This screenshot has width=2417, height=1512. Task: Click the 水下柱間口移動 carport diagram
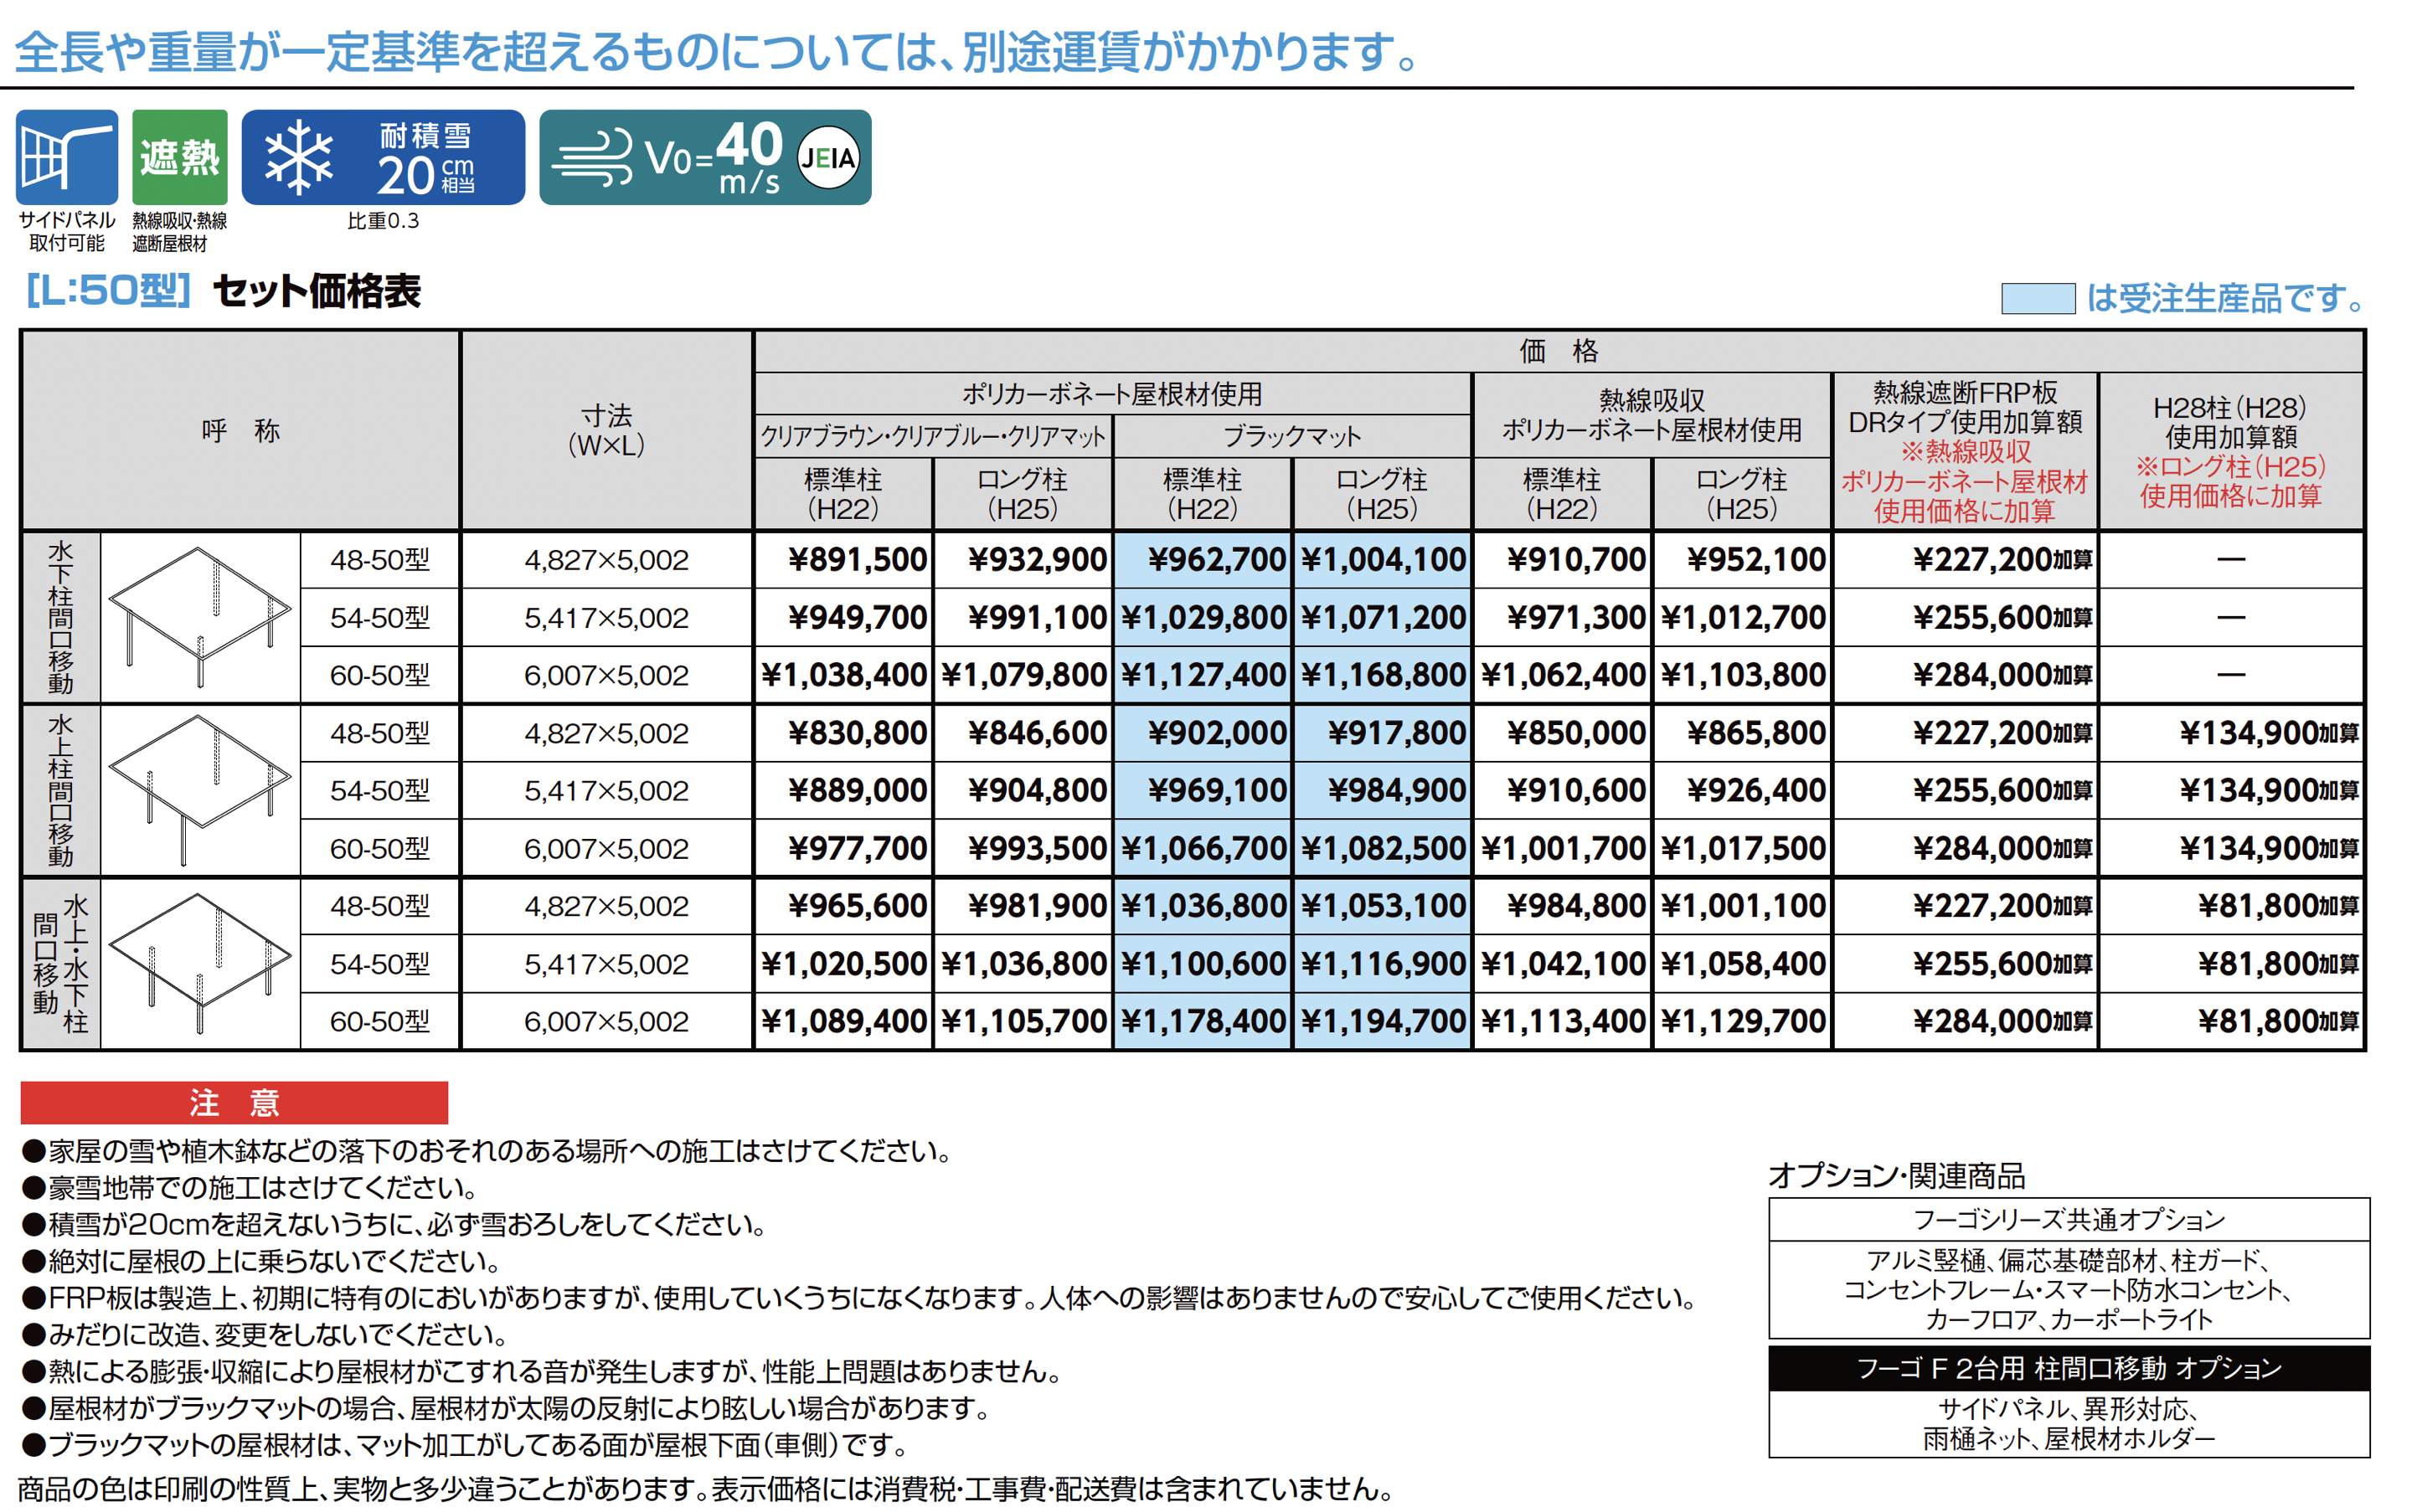pos(199,616)
